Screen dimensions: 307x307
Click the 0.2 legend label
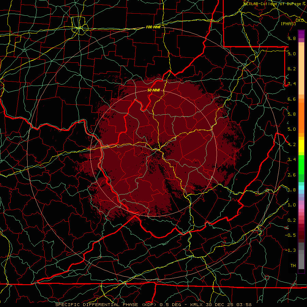(292, 220)
